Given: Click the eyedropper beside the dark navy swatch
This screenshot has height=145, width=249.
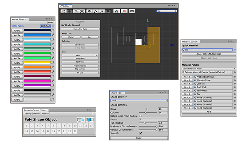Looking at the screenshot, I should (x=53, y=30).
